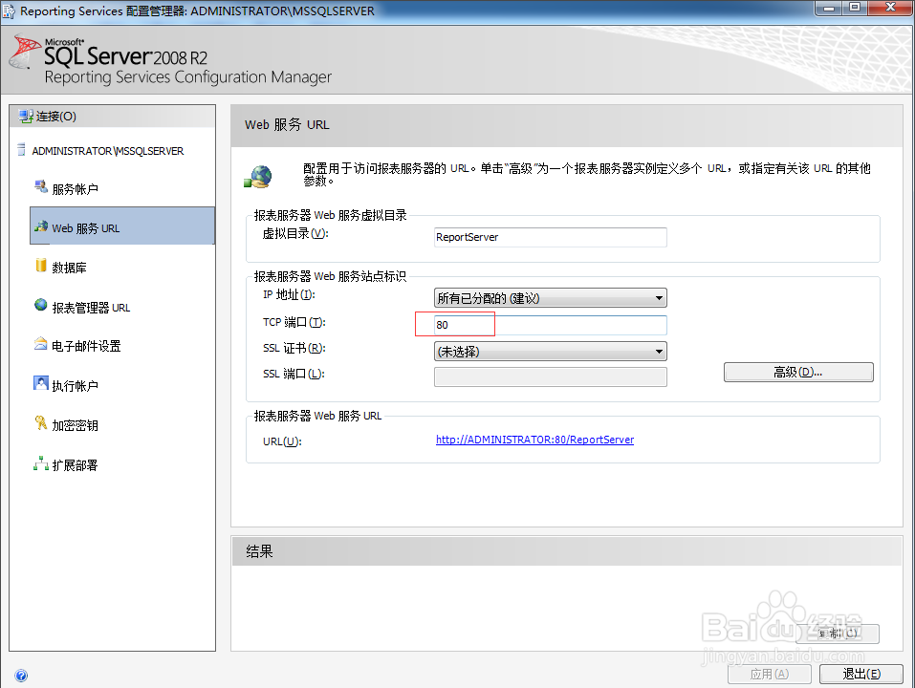Click the blue help question mark icon

pos(21,676)
